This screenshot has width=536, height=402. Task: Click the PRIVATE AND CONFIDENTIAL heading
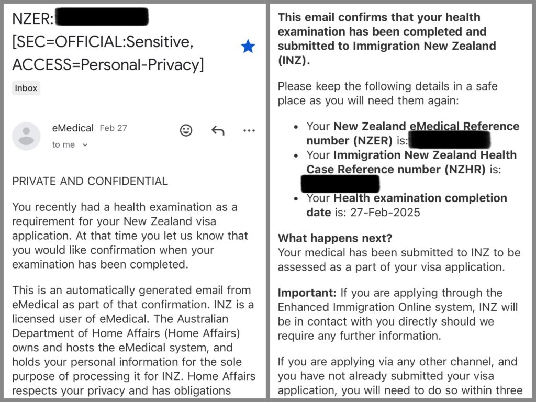click(x=90, y=181)
